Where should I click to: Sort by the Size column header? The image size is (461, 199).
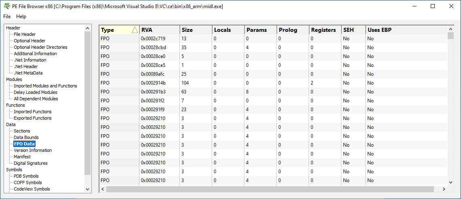tap(196, 30)
